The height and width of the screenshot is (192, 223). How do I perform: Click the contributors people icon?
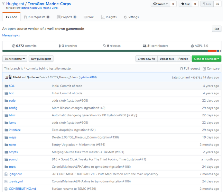tap(144, 46)
